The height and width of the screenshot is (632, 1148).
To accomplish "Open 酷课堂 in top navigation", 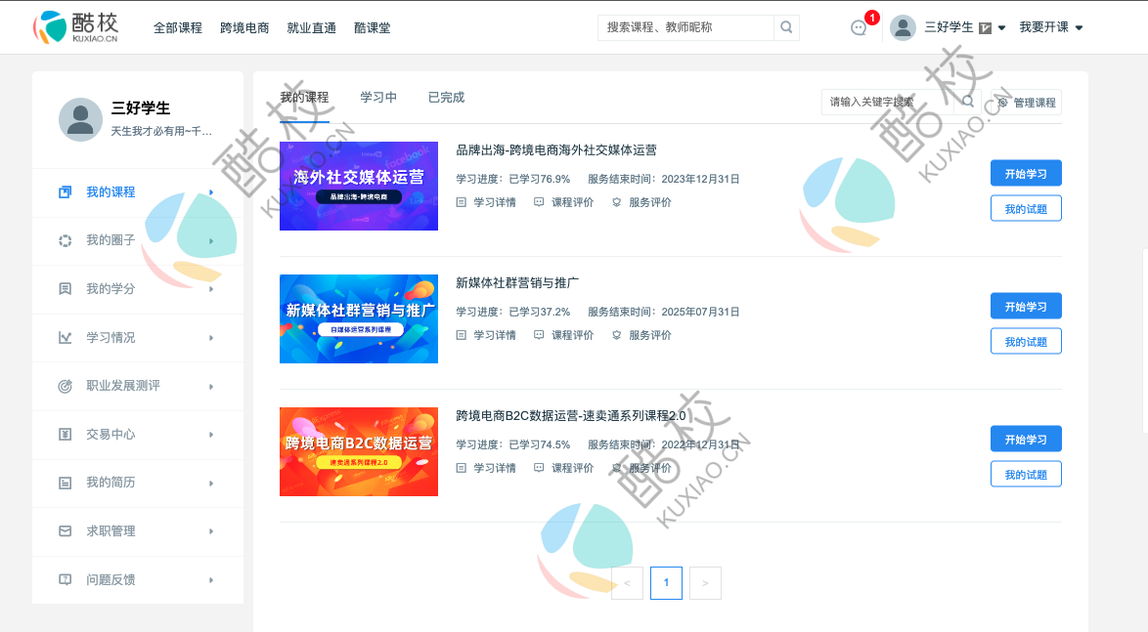I will click(372, 27).
